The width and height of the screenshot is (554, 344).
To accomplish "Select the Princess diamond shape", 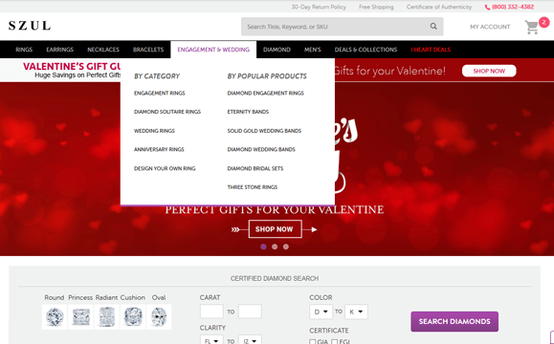I will (80, 317).
